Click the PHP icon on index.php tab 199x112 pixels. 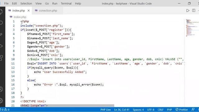tap(10, 11)
